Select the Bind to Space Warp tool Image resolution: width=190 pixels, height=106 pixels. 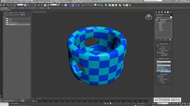[15, 5]
